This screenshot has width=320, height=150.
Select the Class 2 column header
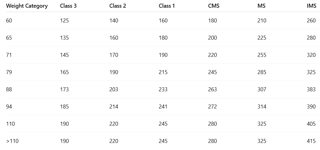(118, 6)
